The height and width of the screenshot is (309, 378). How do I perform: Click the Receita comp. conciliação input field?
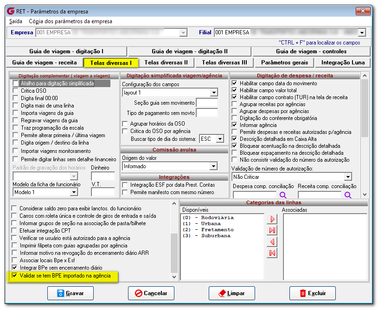coord(320,195)
